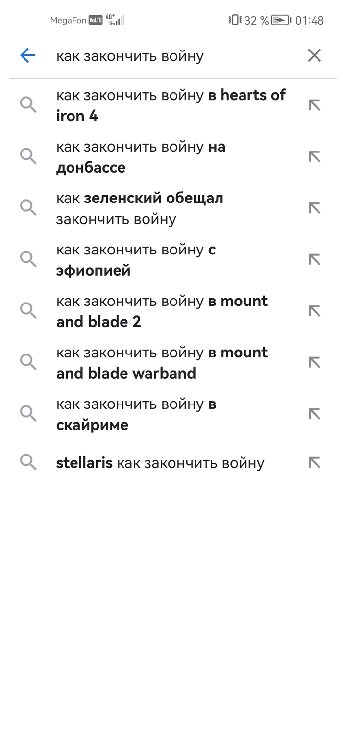Open the 'с эфиопией' suggestion

[x=136, y=260]
